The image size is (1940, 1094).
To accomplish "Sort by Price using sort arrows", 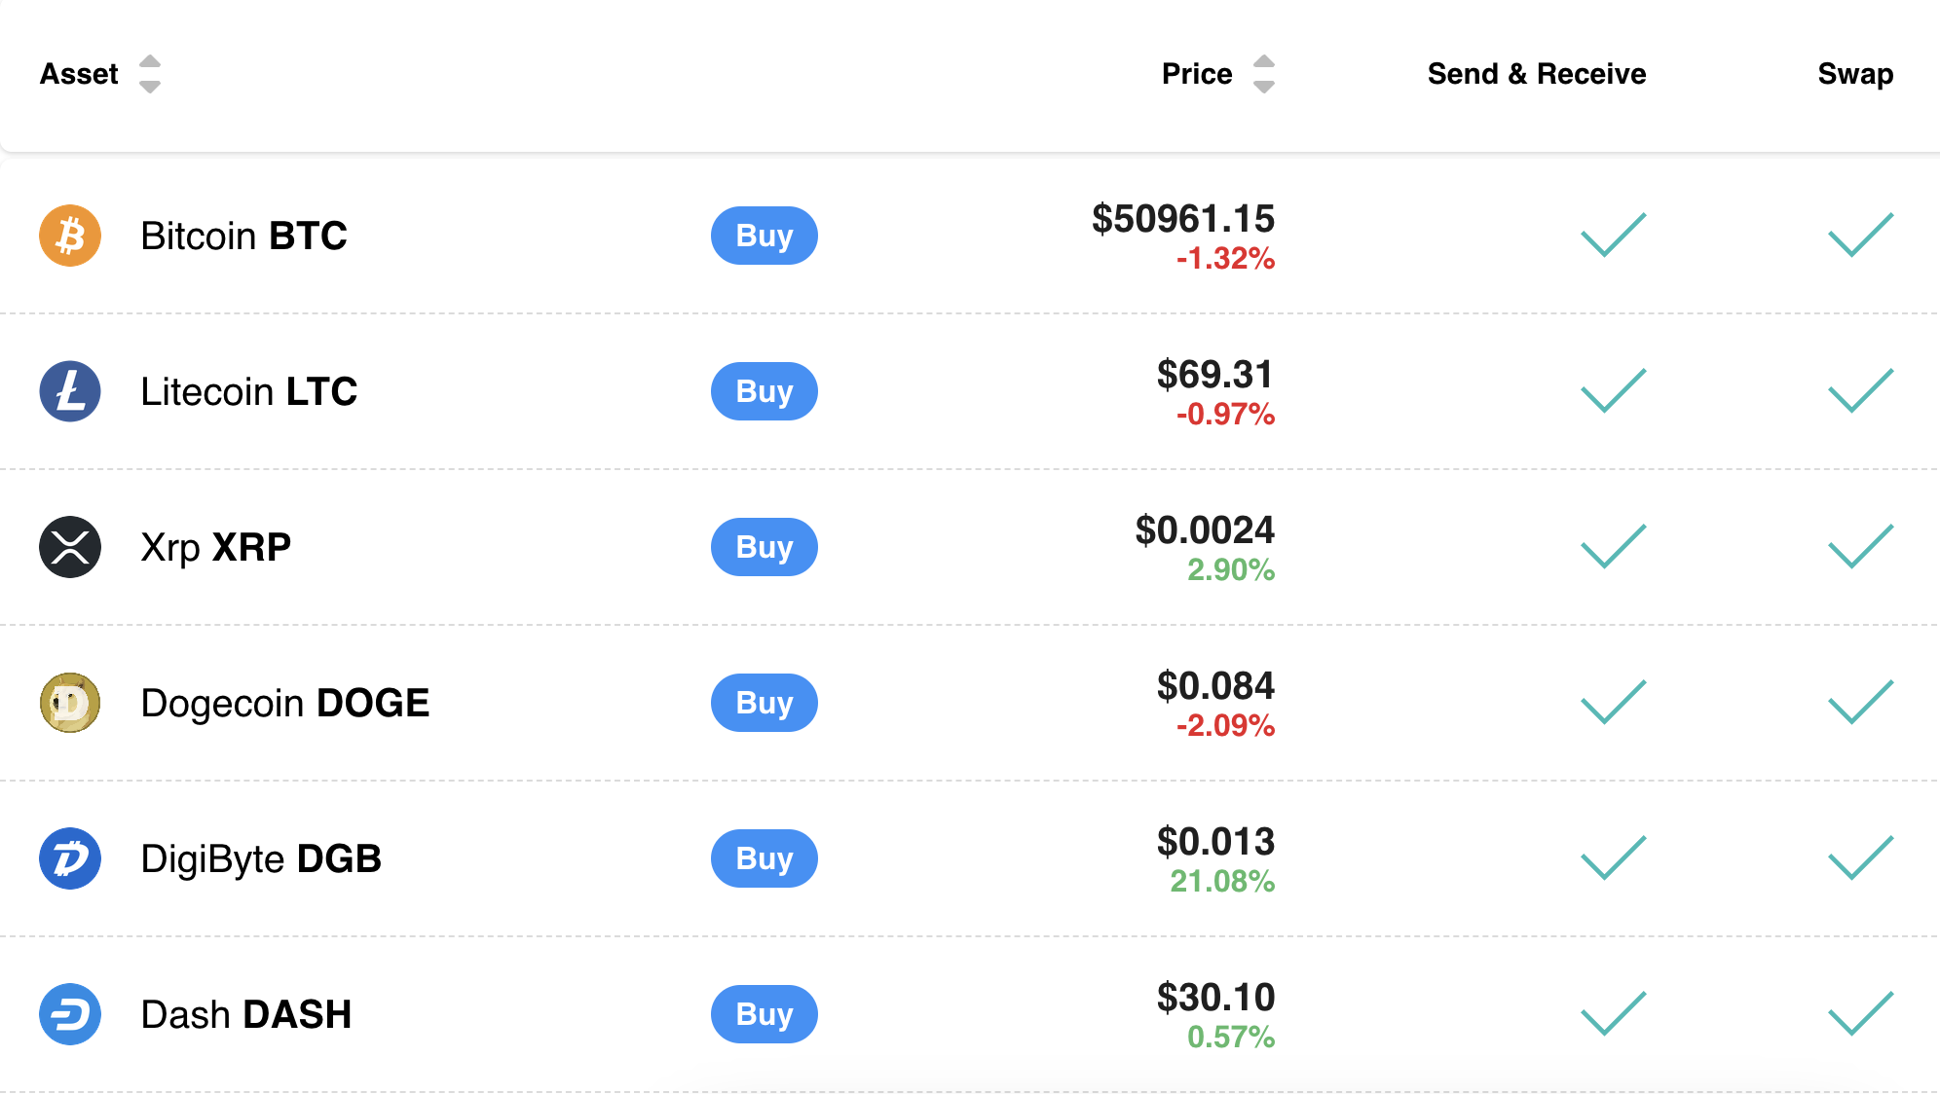I will pos(1263,74).
